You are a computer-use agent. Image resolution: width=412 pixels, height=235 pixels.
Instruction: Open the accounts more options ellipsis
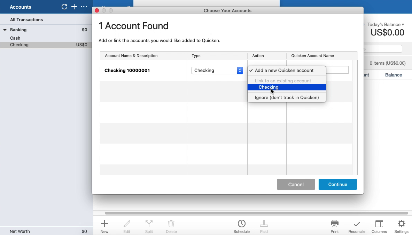[84, 7]
